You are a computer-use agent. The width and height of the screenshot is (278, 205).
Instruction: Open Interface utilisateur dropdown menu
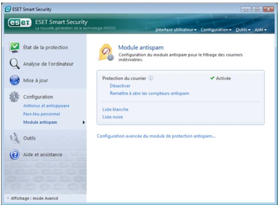click(176, 30)
